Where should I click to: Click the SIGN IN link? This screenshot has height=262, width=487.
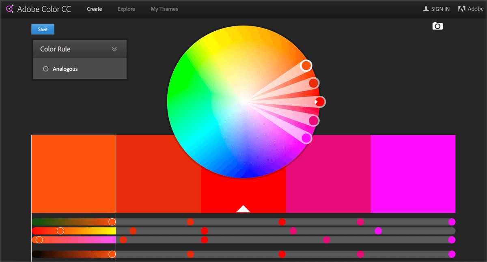(440, 9)
